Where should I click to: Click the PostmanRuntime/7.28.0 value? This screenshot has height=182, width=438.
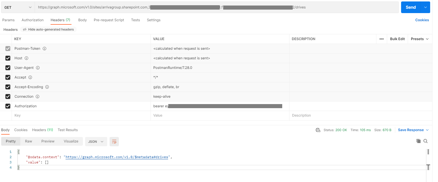[173, 68]
